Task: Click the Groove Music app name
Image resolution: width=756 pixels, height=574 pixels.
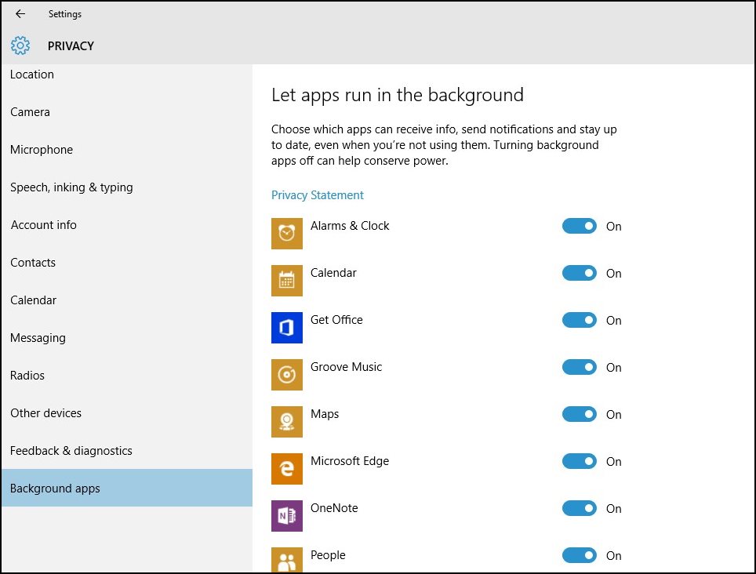Action: pos(346,367)
